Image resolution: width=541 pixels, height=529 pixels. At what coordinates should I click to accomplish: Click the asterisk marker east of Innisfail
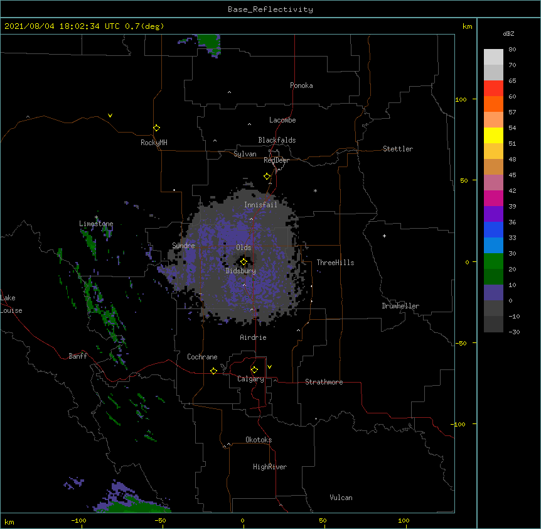point(315,190)
